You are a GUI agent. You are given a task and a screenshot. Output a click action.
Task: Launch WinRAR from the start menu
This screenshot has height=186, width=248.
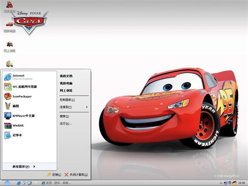pyautogui.click(x=29, y=126)
